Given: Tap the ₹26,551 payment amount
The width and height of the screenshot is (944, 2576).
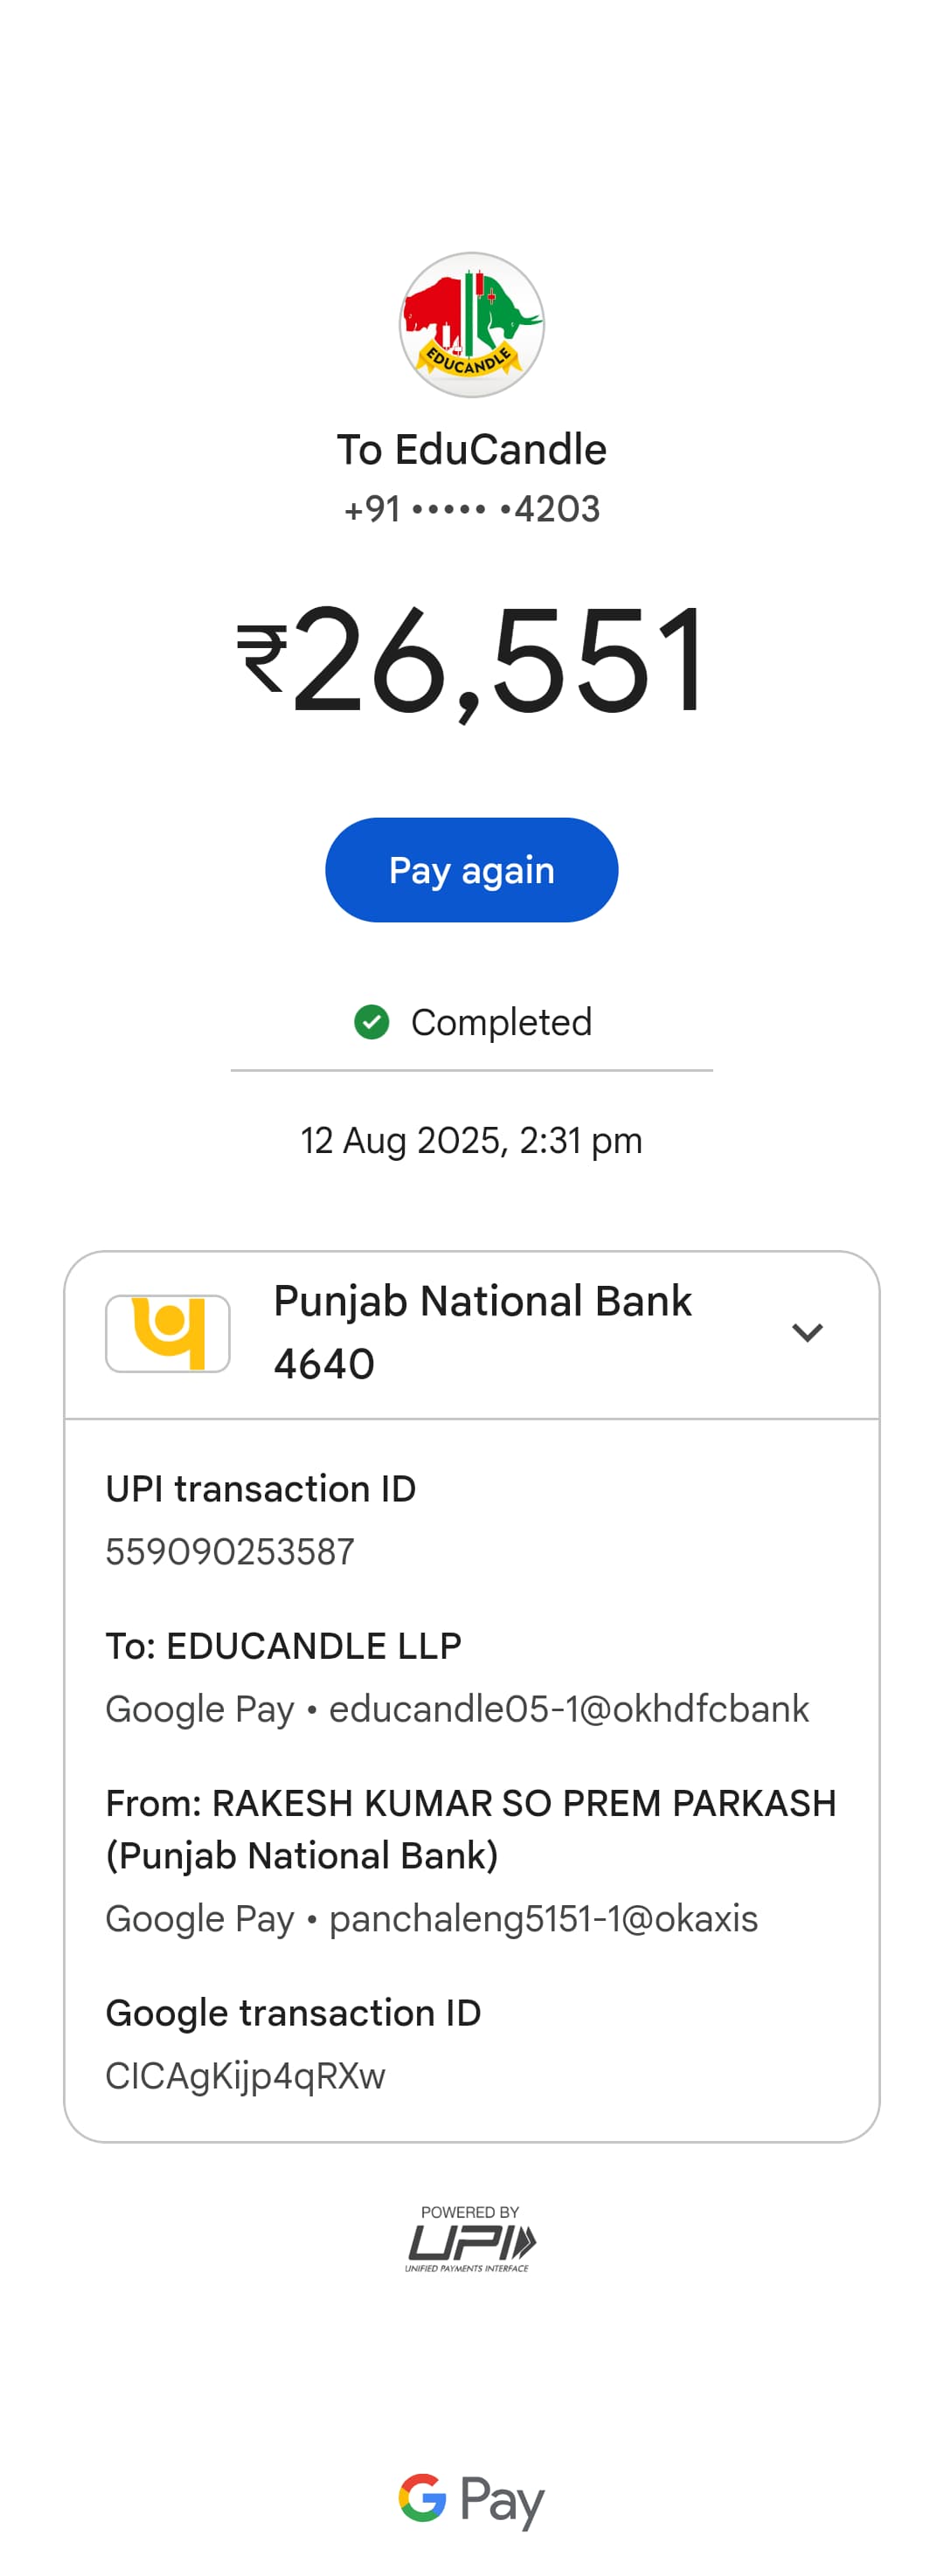Looking at the screenshot, I should click(x=471, y=660).
